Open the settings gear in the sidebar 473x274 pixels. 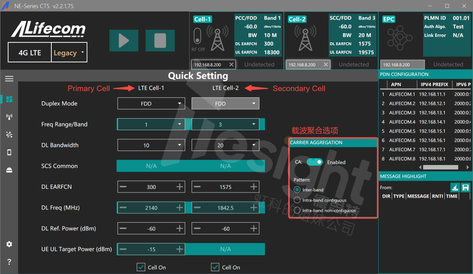(x=9, y=244)
